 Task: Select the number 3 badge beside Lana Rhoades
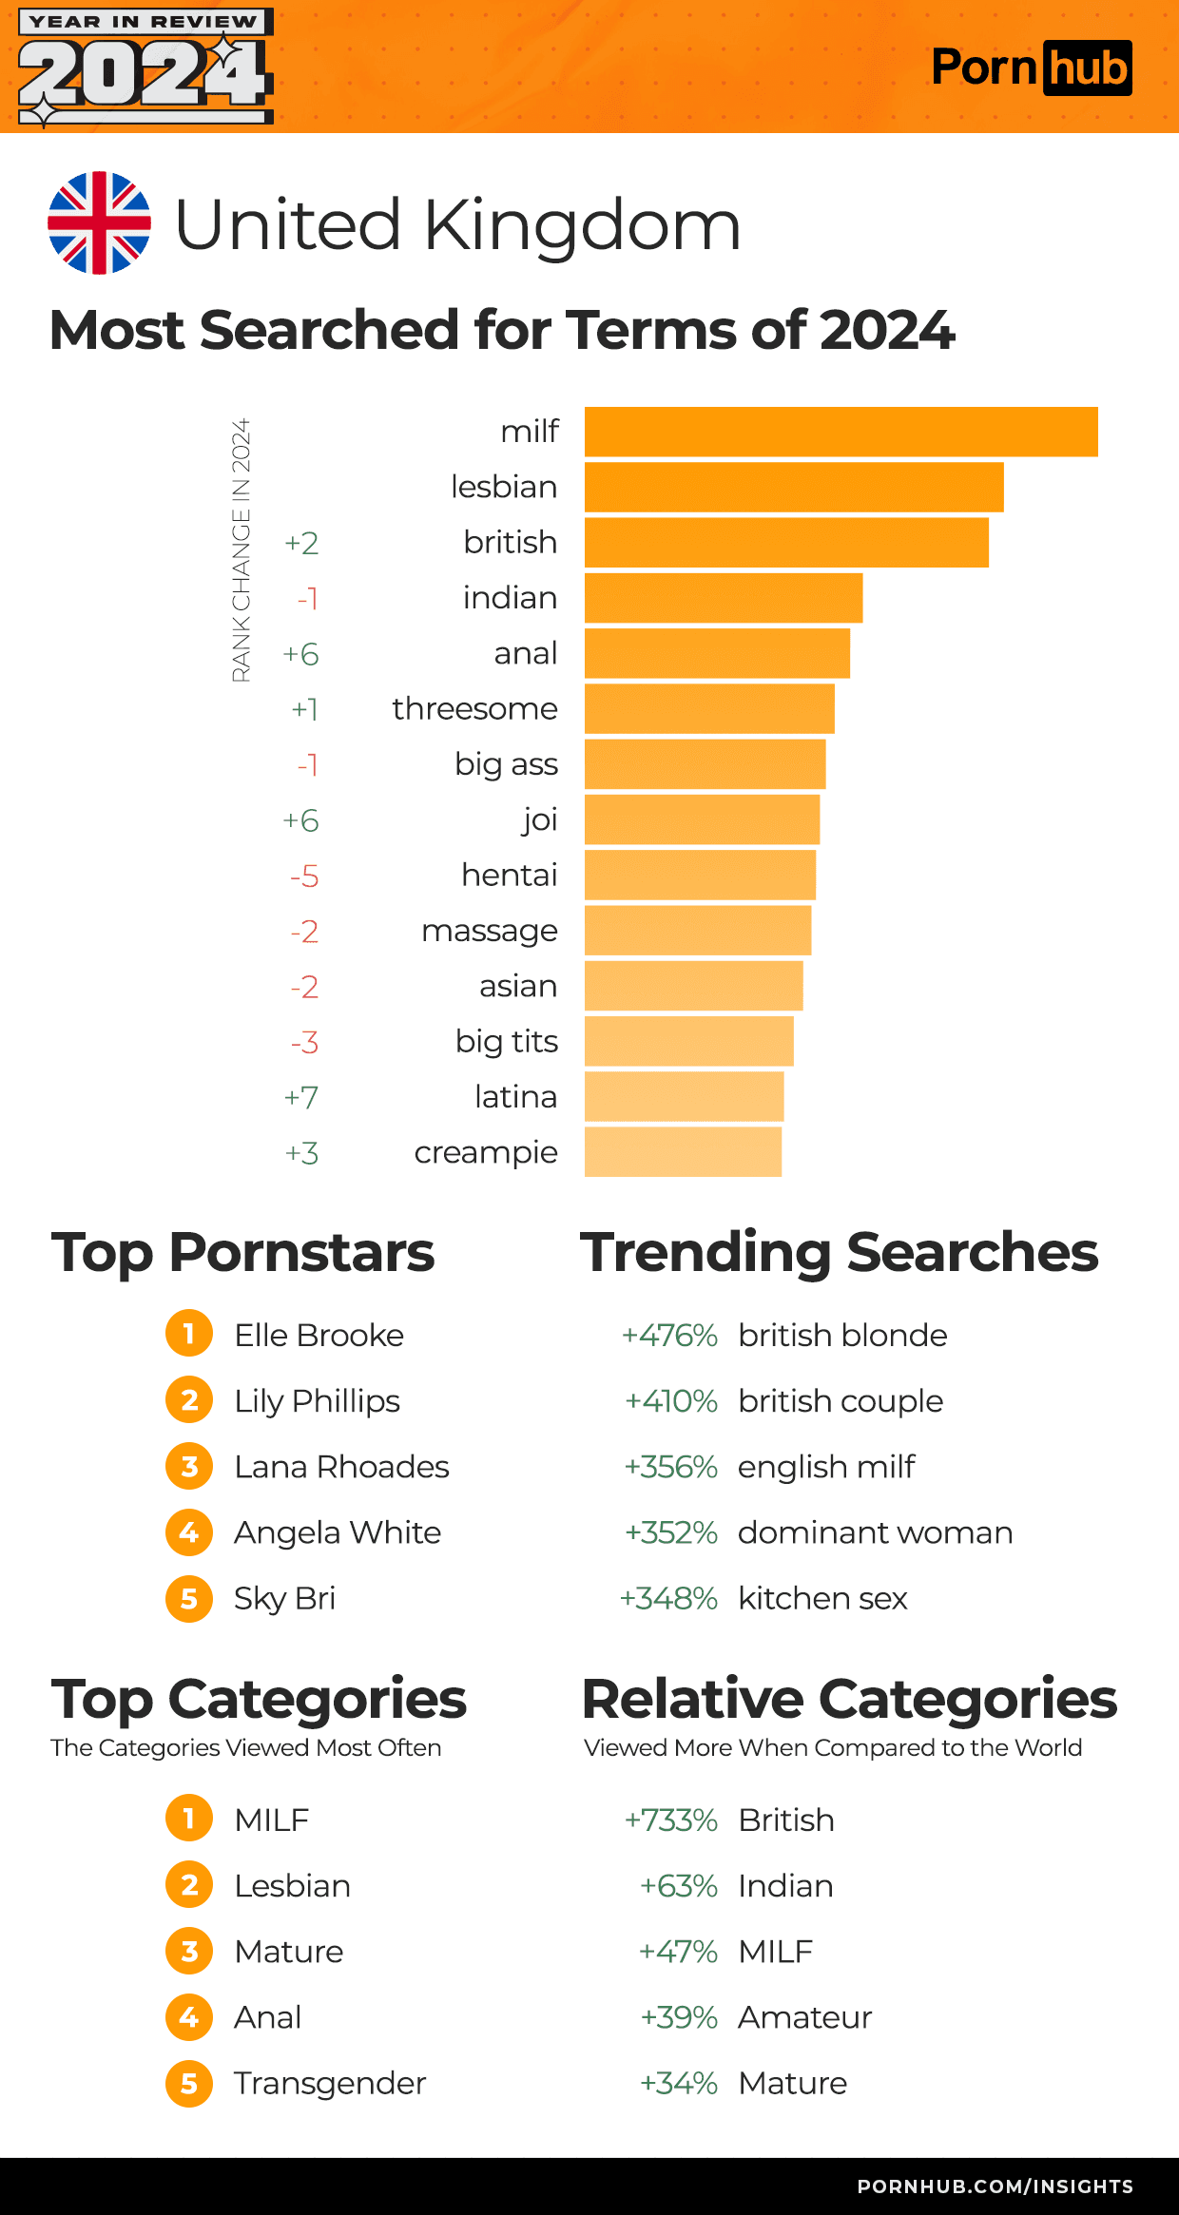(x=189, y=1466)
